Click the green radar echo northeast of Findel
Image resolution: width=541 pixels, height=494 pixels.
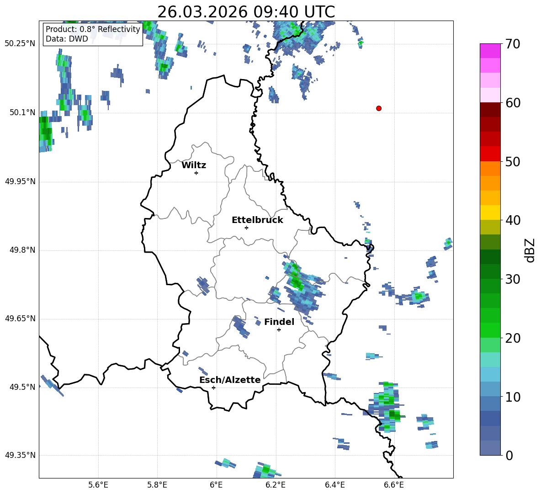296,280
